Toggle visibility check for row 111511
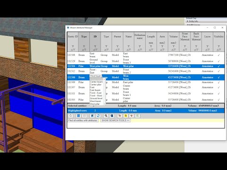Screen dimensions: 227x170 pyautogui.click(x=218, y=93)
